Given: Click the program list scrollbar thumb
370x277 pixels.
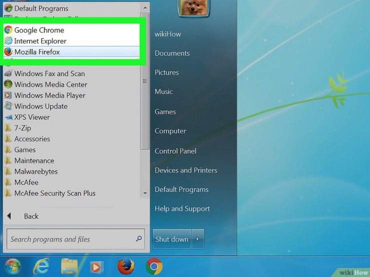Looking at the screenshot, I should coord(144,81).
